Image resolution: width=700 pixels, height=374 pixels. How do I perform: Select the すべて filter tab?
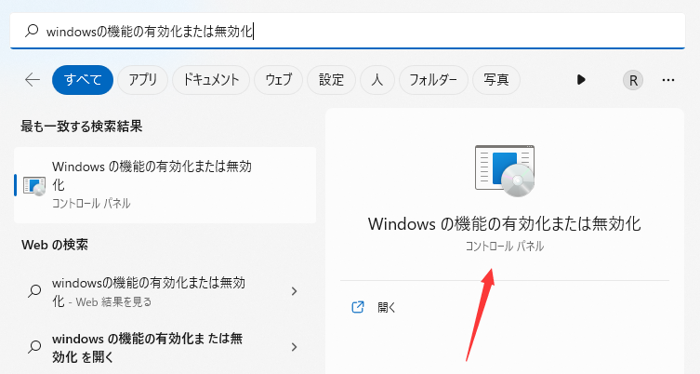[83, 80]
